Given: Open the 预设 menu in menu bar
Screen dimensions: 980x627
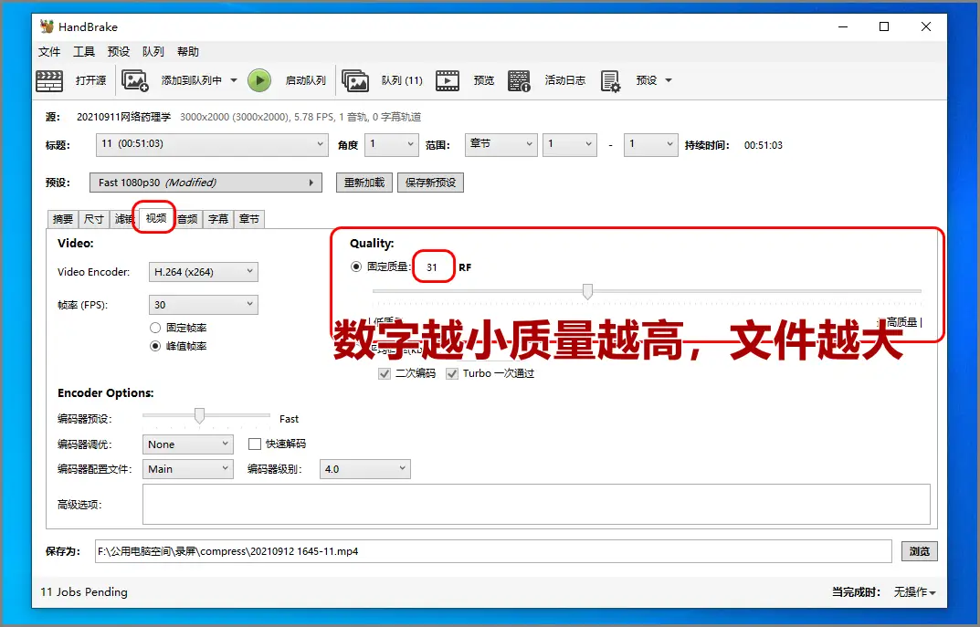Looking at the screenshot, I should coord(119,51).
